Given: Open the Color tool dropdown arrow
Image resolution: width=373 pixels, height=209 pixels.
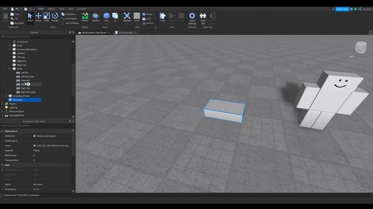Looking at the screenshot, I should 136,24.
